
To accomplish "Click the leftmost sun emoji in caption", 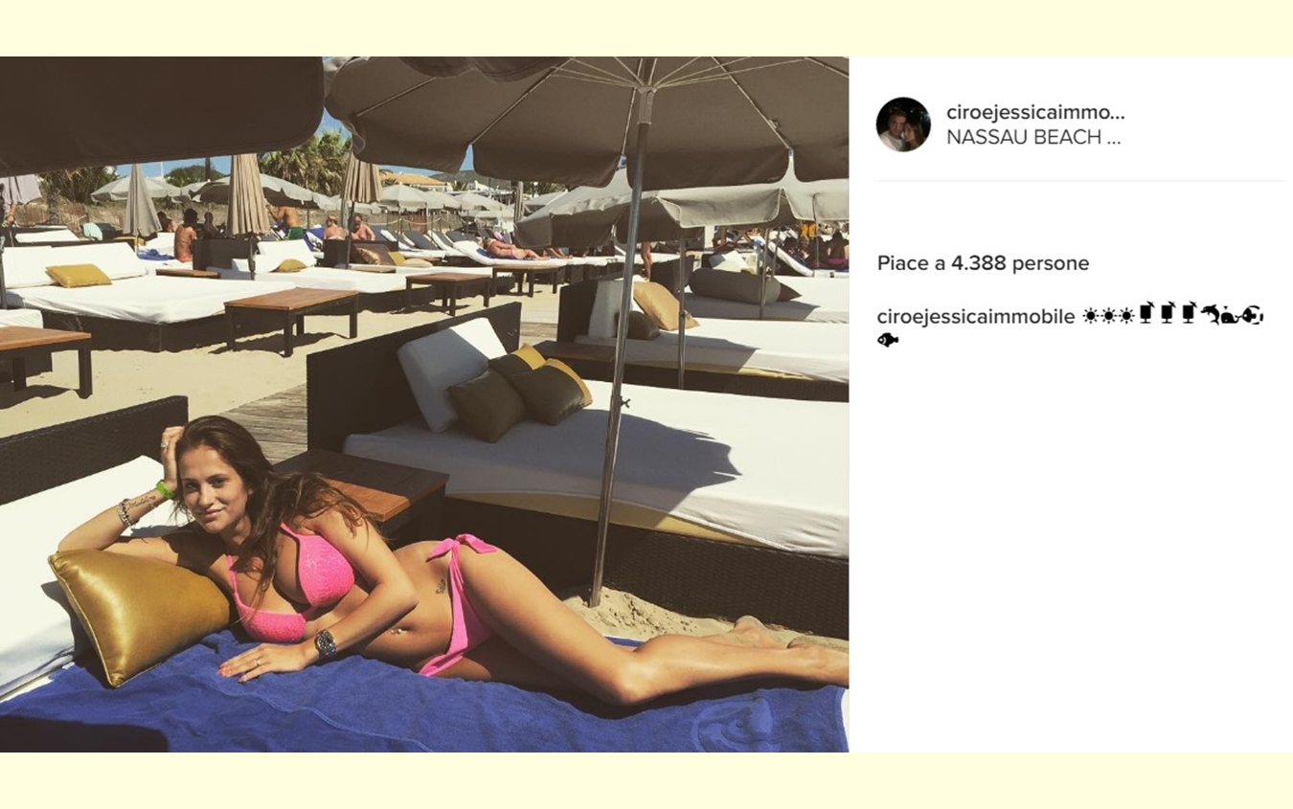I will pos(1091,316).
